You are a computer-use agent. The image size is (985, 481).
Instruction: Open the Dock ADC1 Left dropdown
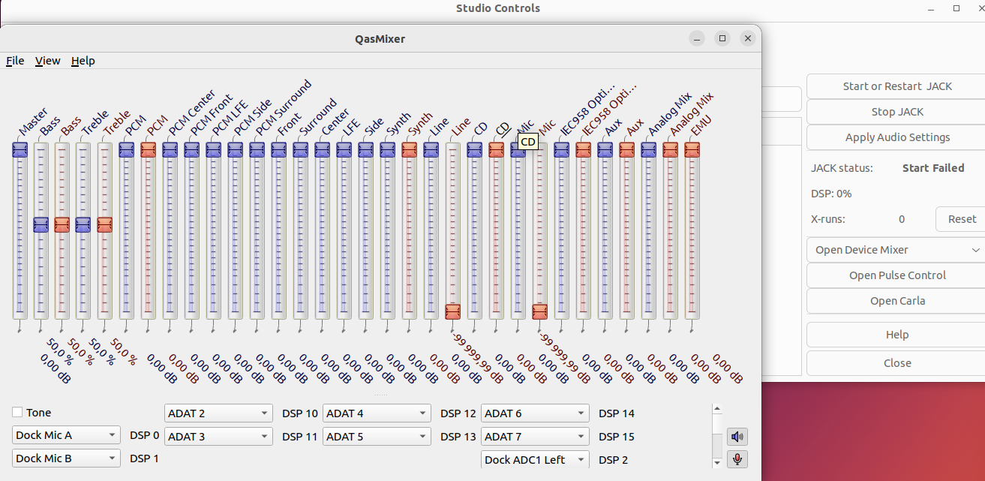[535, 459]
